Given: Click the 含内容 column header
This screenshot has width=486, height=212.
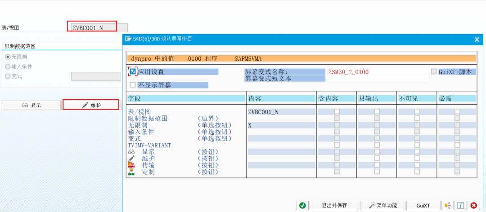Looking at the screenshot, I should point(337,98).
